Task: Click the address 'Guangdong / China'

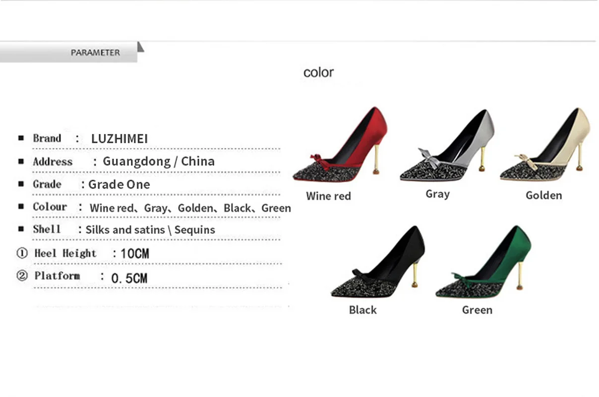Action: [159, 161]
